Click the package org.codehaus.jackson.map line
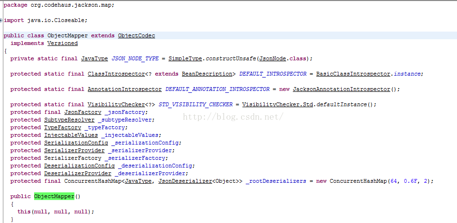 pyautogui.click(x=59, y=5)
